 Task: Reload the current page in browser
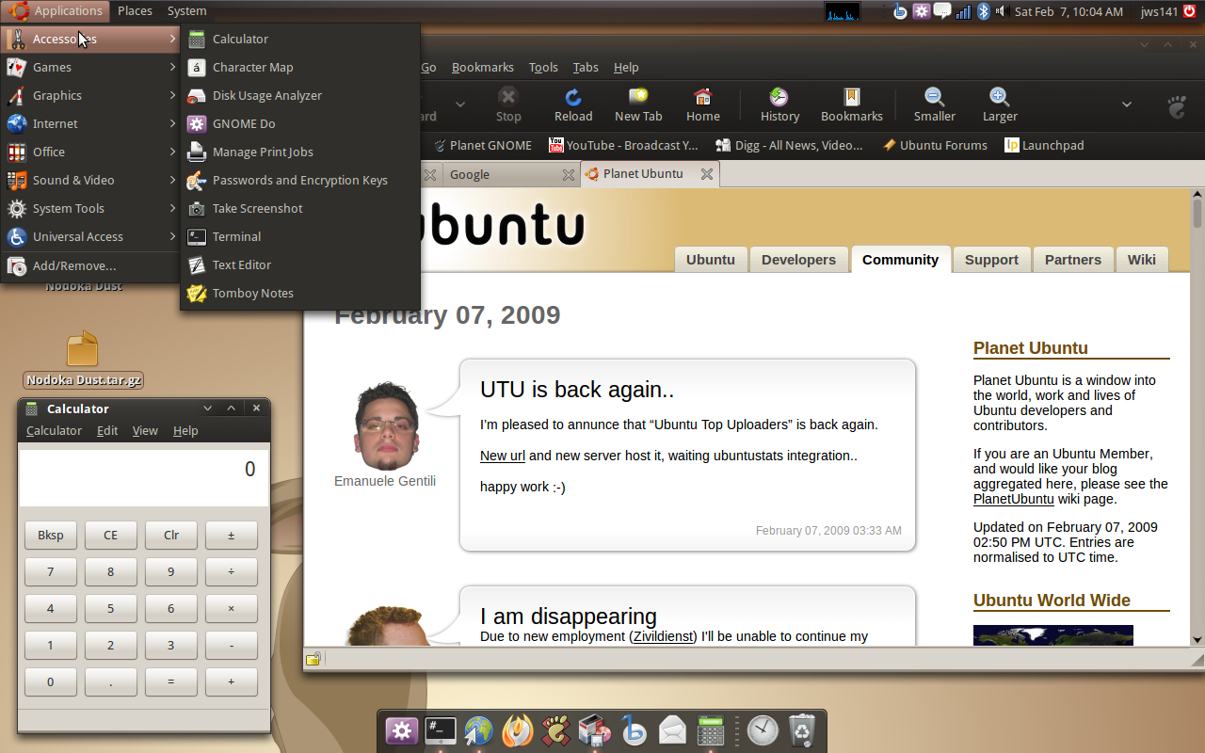[573, 104]
